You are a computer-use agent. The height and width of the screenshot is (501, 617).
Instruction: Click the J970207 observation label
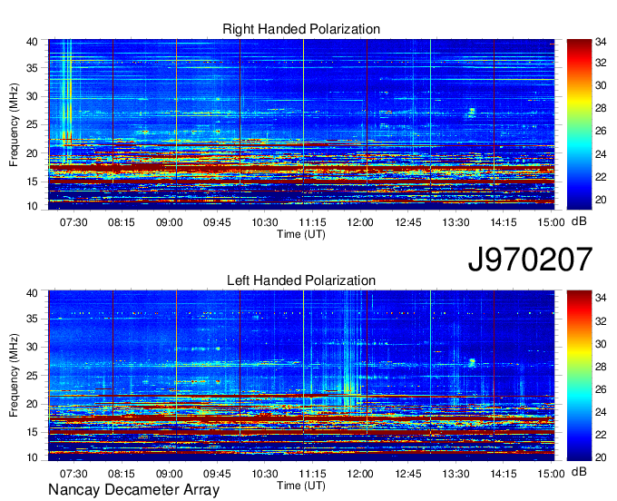coord(530,259)
